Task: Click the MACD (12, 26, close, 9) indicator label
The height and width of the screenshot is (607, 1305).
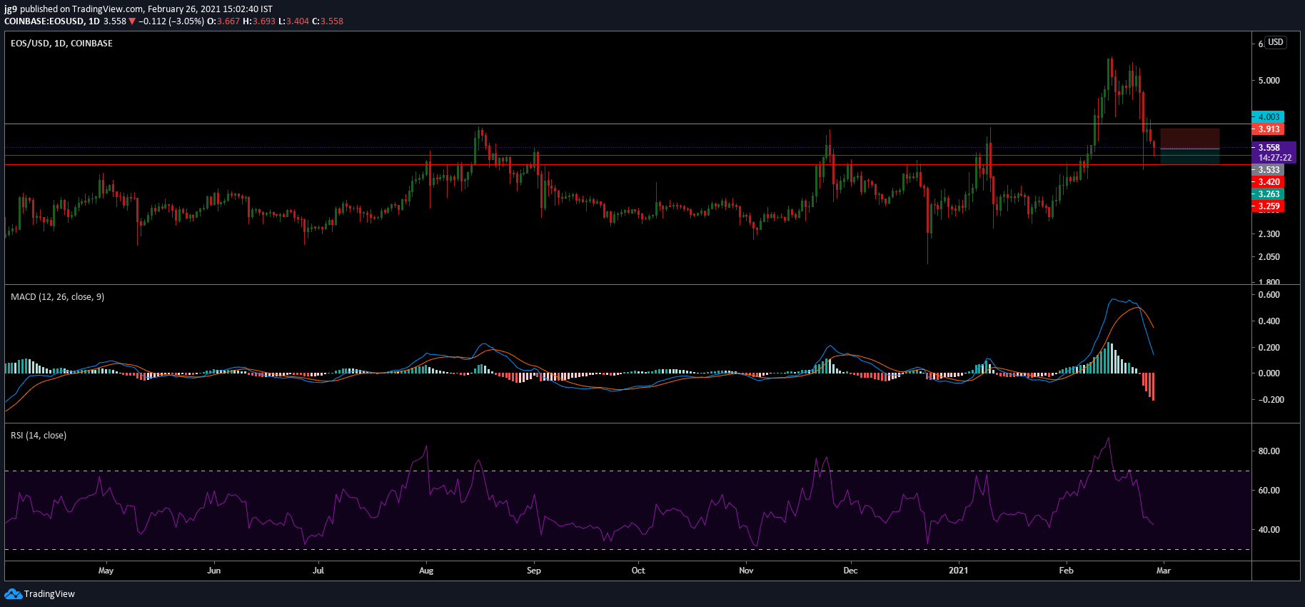Action: [x=57, y=296]
